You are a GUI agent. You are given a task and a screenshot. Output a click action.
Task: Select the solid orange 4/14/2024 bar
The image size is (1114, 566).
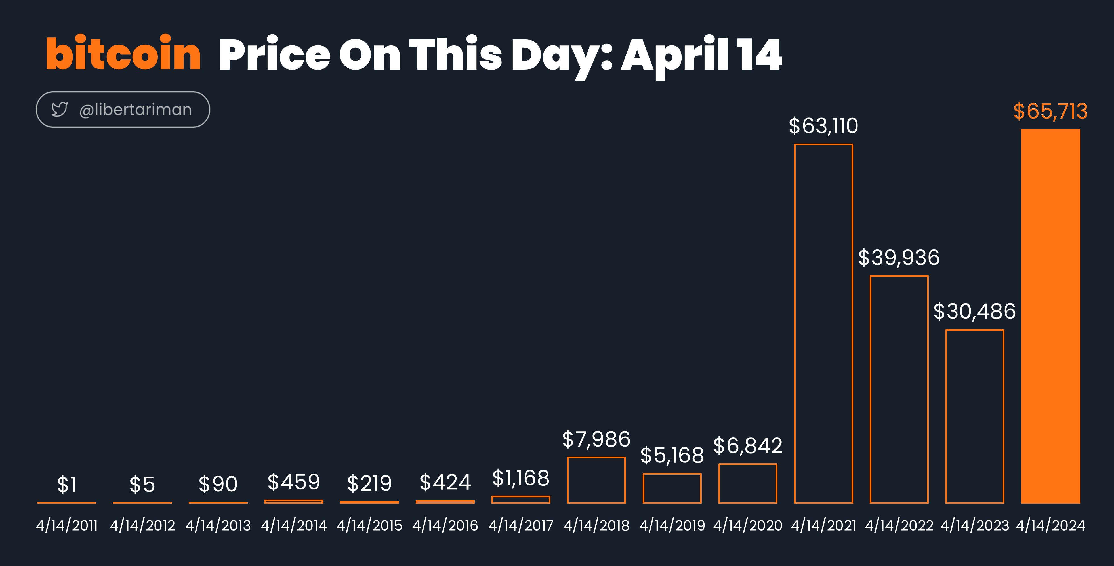click(1050, 316)
